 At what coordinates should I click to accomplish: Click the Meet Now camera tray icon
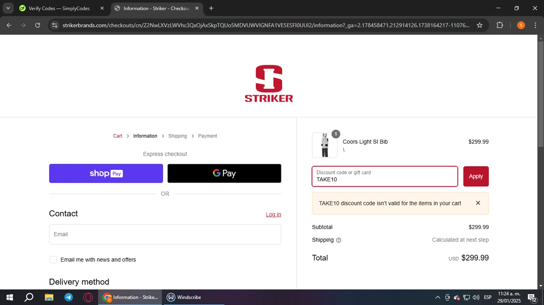pyautogui.click(x=448, y=297)
